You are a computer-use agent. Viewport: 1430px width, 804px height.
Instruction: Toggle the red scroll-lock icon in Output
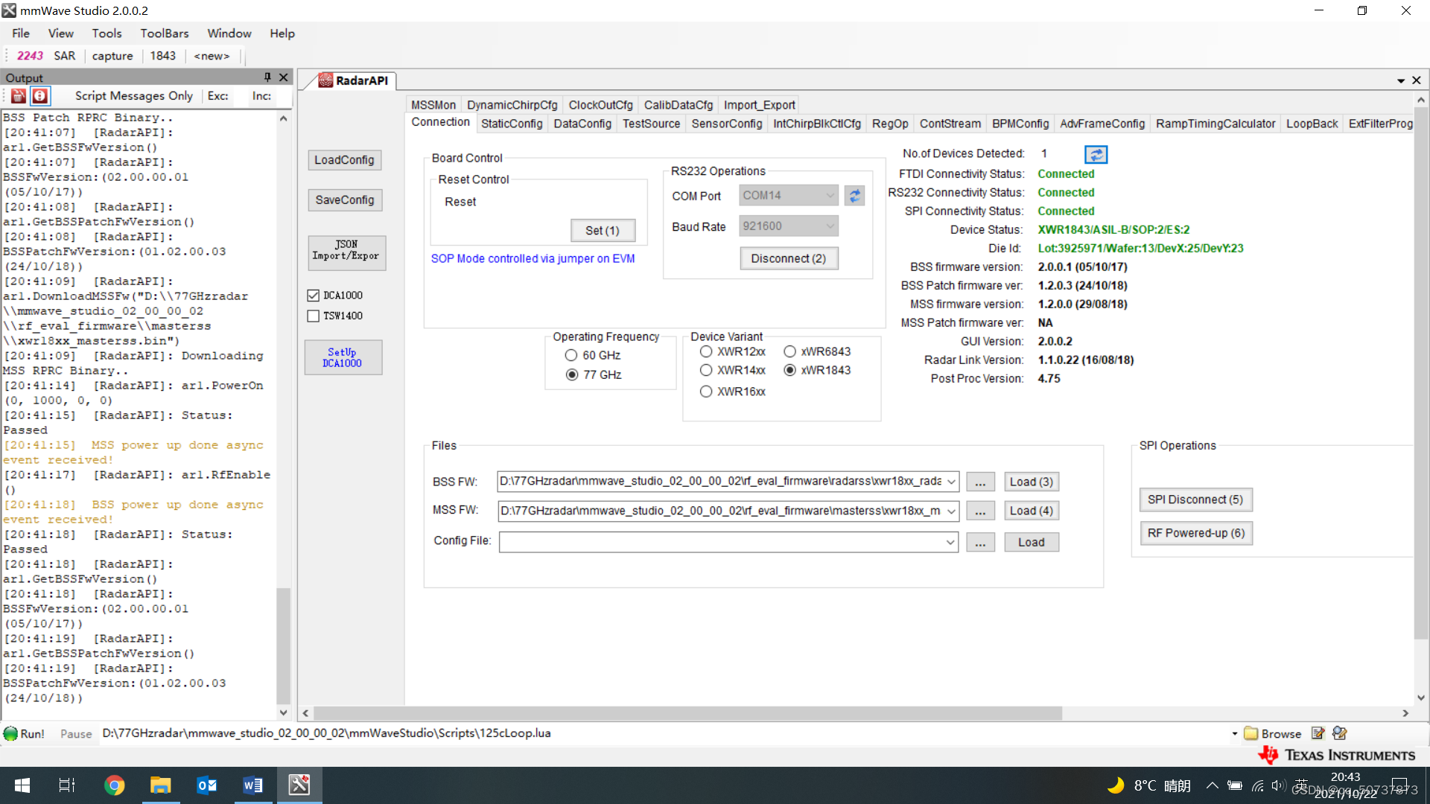coord(40,96)
